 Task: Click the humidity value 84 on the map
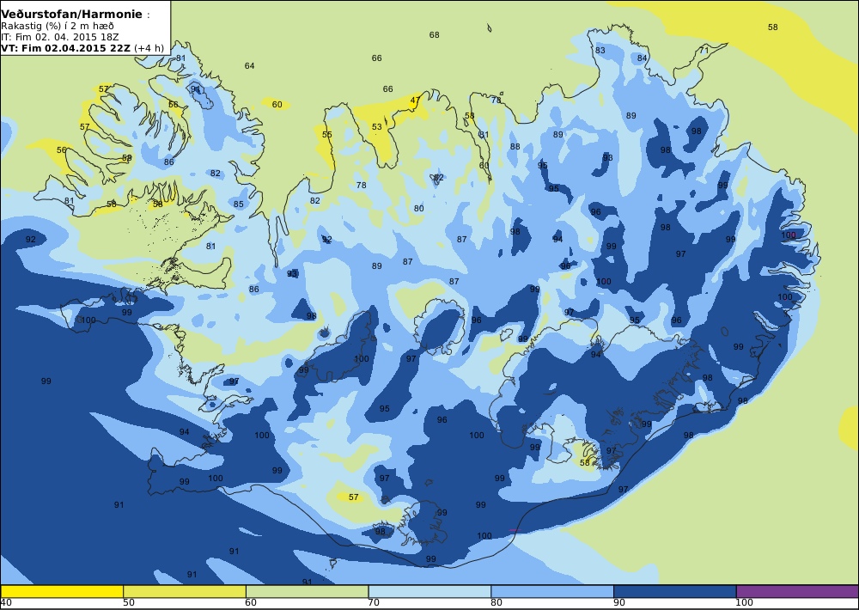(642, 58)
